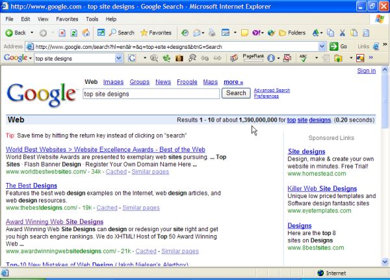The width and height of the screenshot is (390, 280).
Task: Run the ABC spell check icon
Action: click(303, 58)
